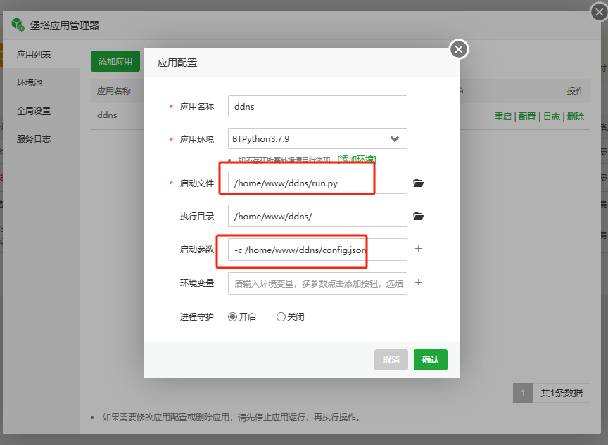Select 关闭 for 进程守护

[x=281, y=317]
